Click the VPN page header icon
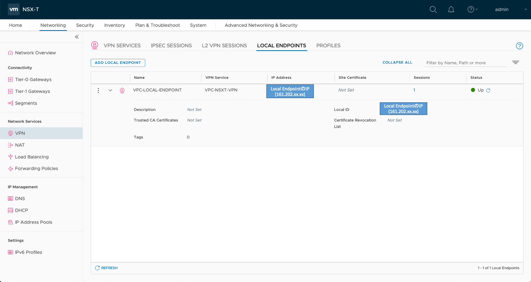The height and width of the screenshot is (282, 531). pos(95,45)
